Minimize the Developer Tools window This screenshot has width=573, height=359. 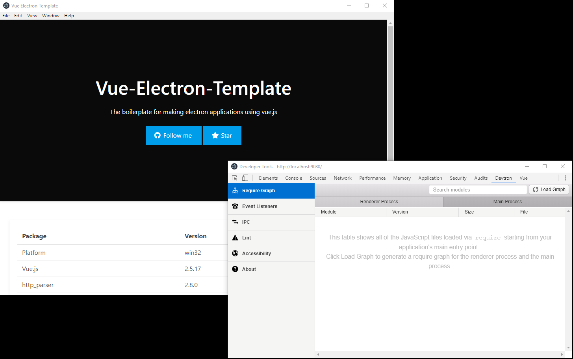pos(527,166)
